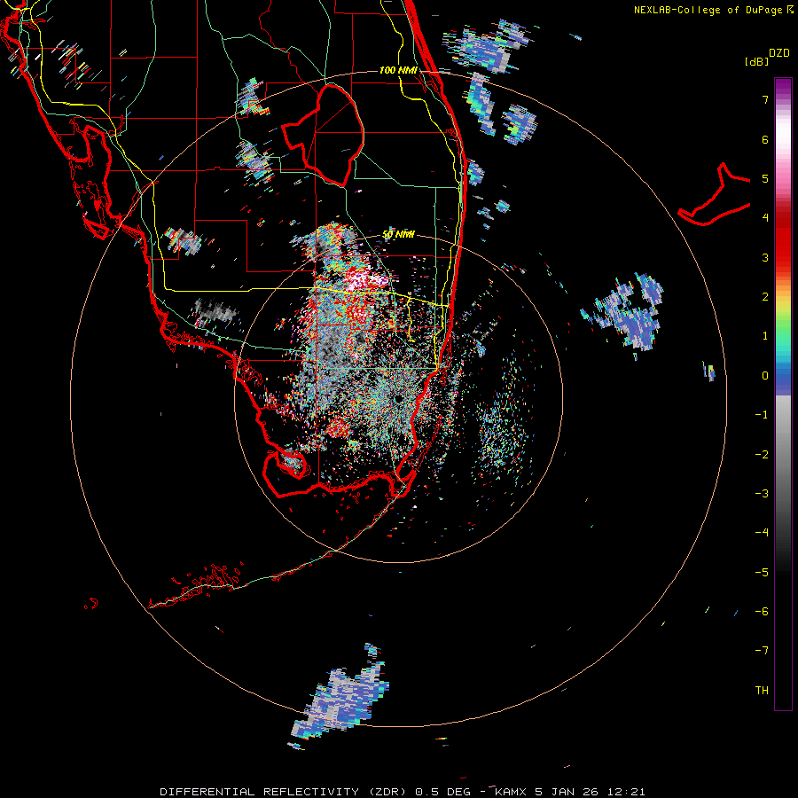Click the color scale value 0

coord(764,376)
